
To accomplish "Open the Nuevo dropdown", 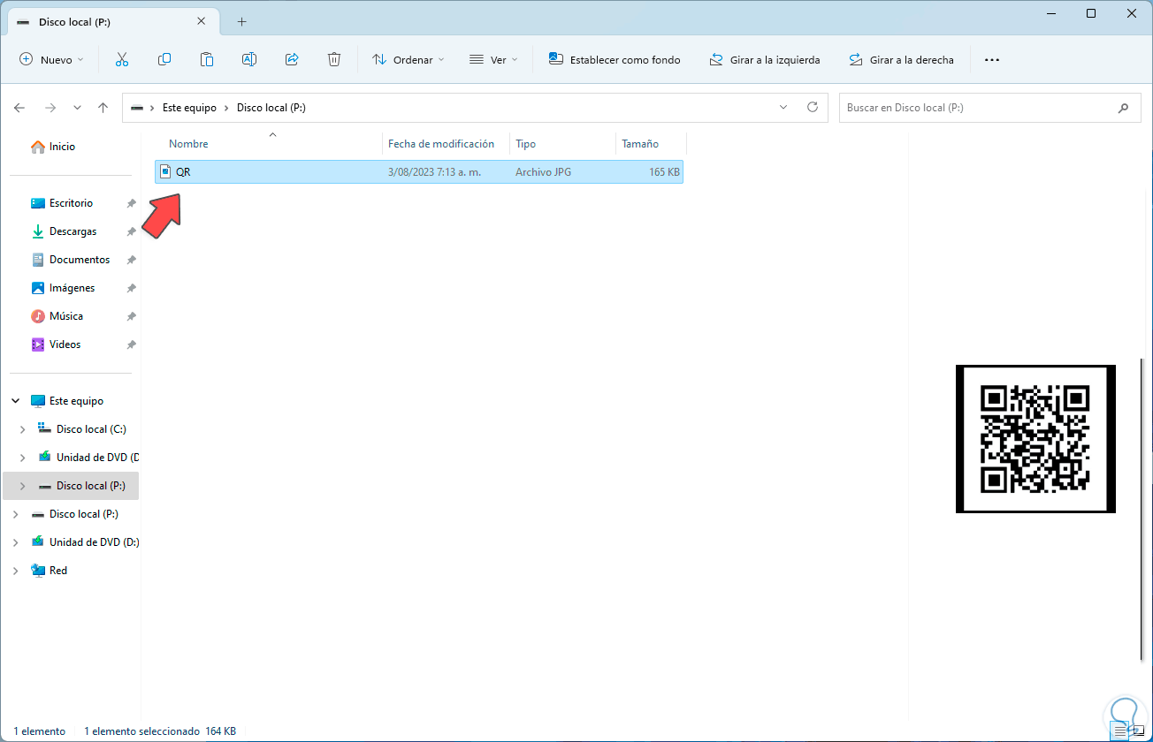I will click(x=51, y=60).
